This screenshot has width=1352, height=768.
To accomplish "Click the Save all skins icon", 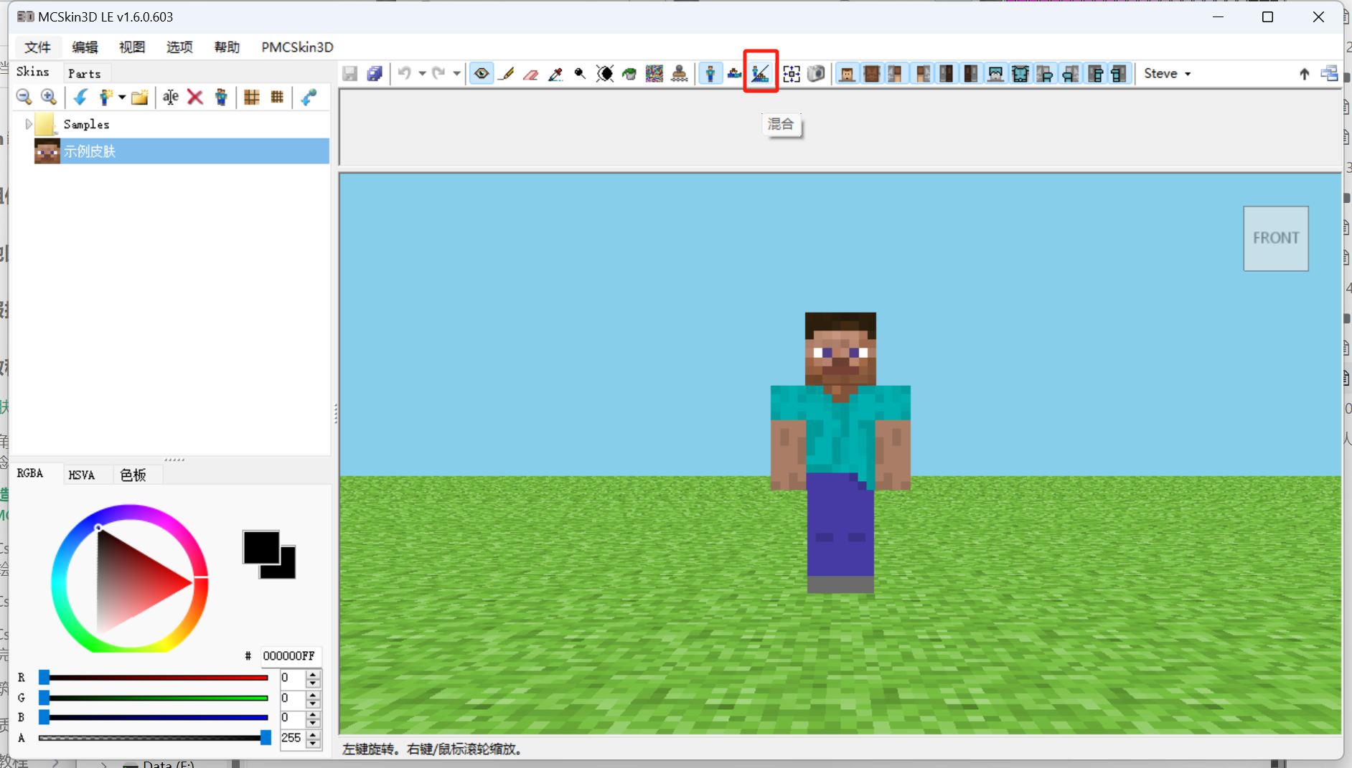I will click(375, 73).
